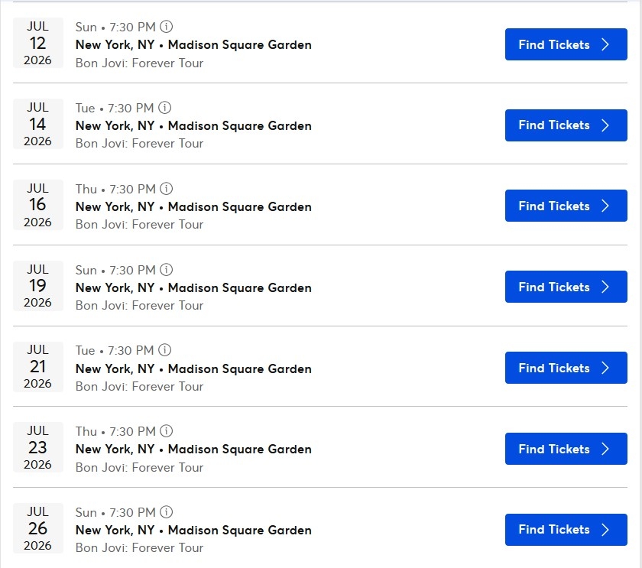Find Tickets for the Jul 19 concert
This screenshot has height=568, width=642.
pyautogui.click(x=566, y=287)
